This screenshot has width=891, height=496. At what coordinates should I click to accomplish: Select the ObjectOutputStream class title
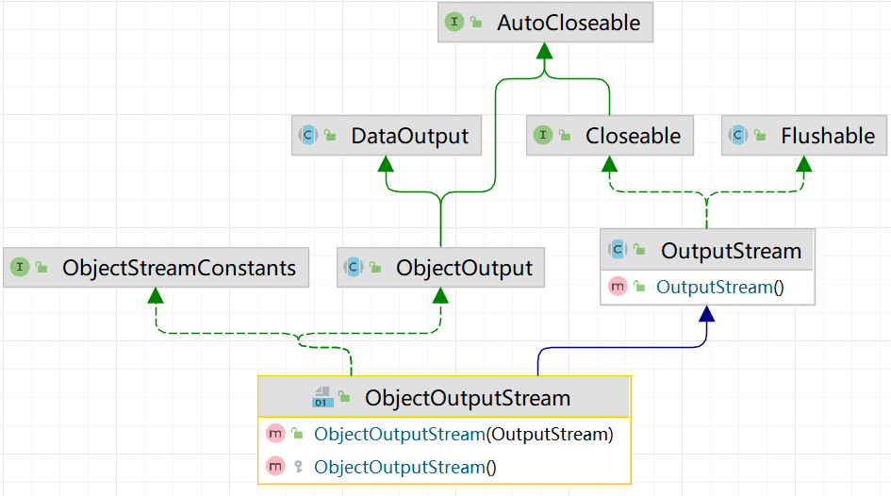pos(468,398)
